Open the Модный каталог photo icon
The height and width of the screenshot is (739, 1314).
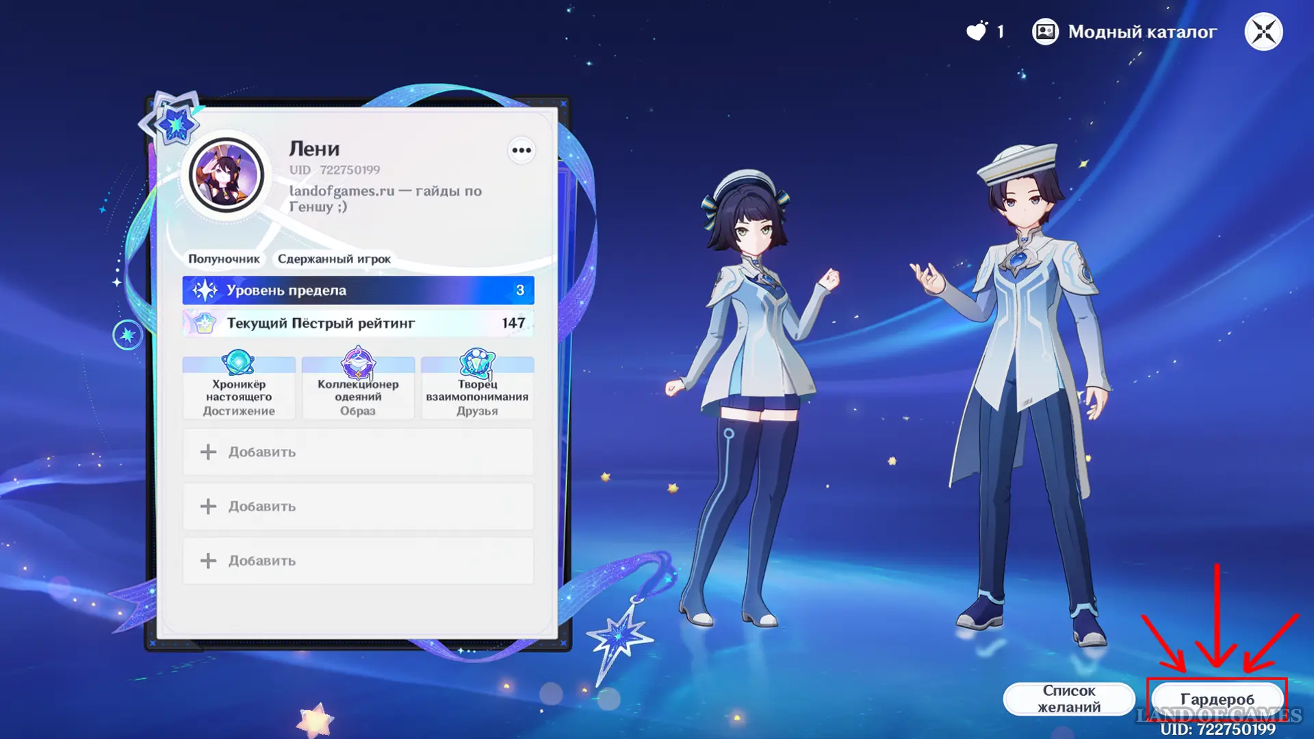[x=1045, y=31]
